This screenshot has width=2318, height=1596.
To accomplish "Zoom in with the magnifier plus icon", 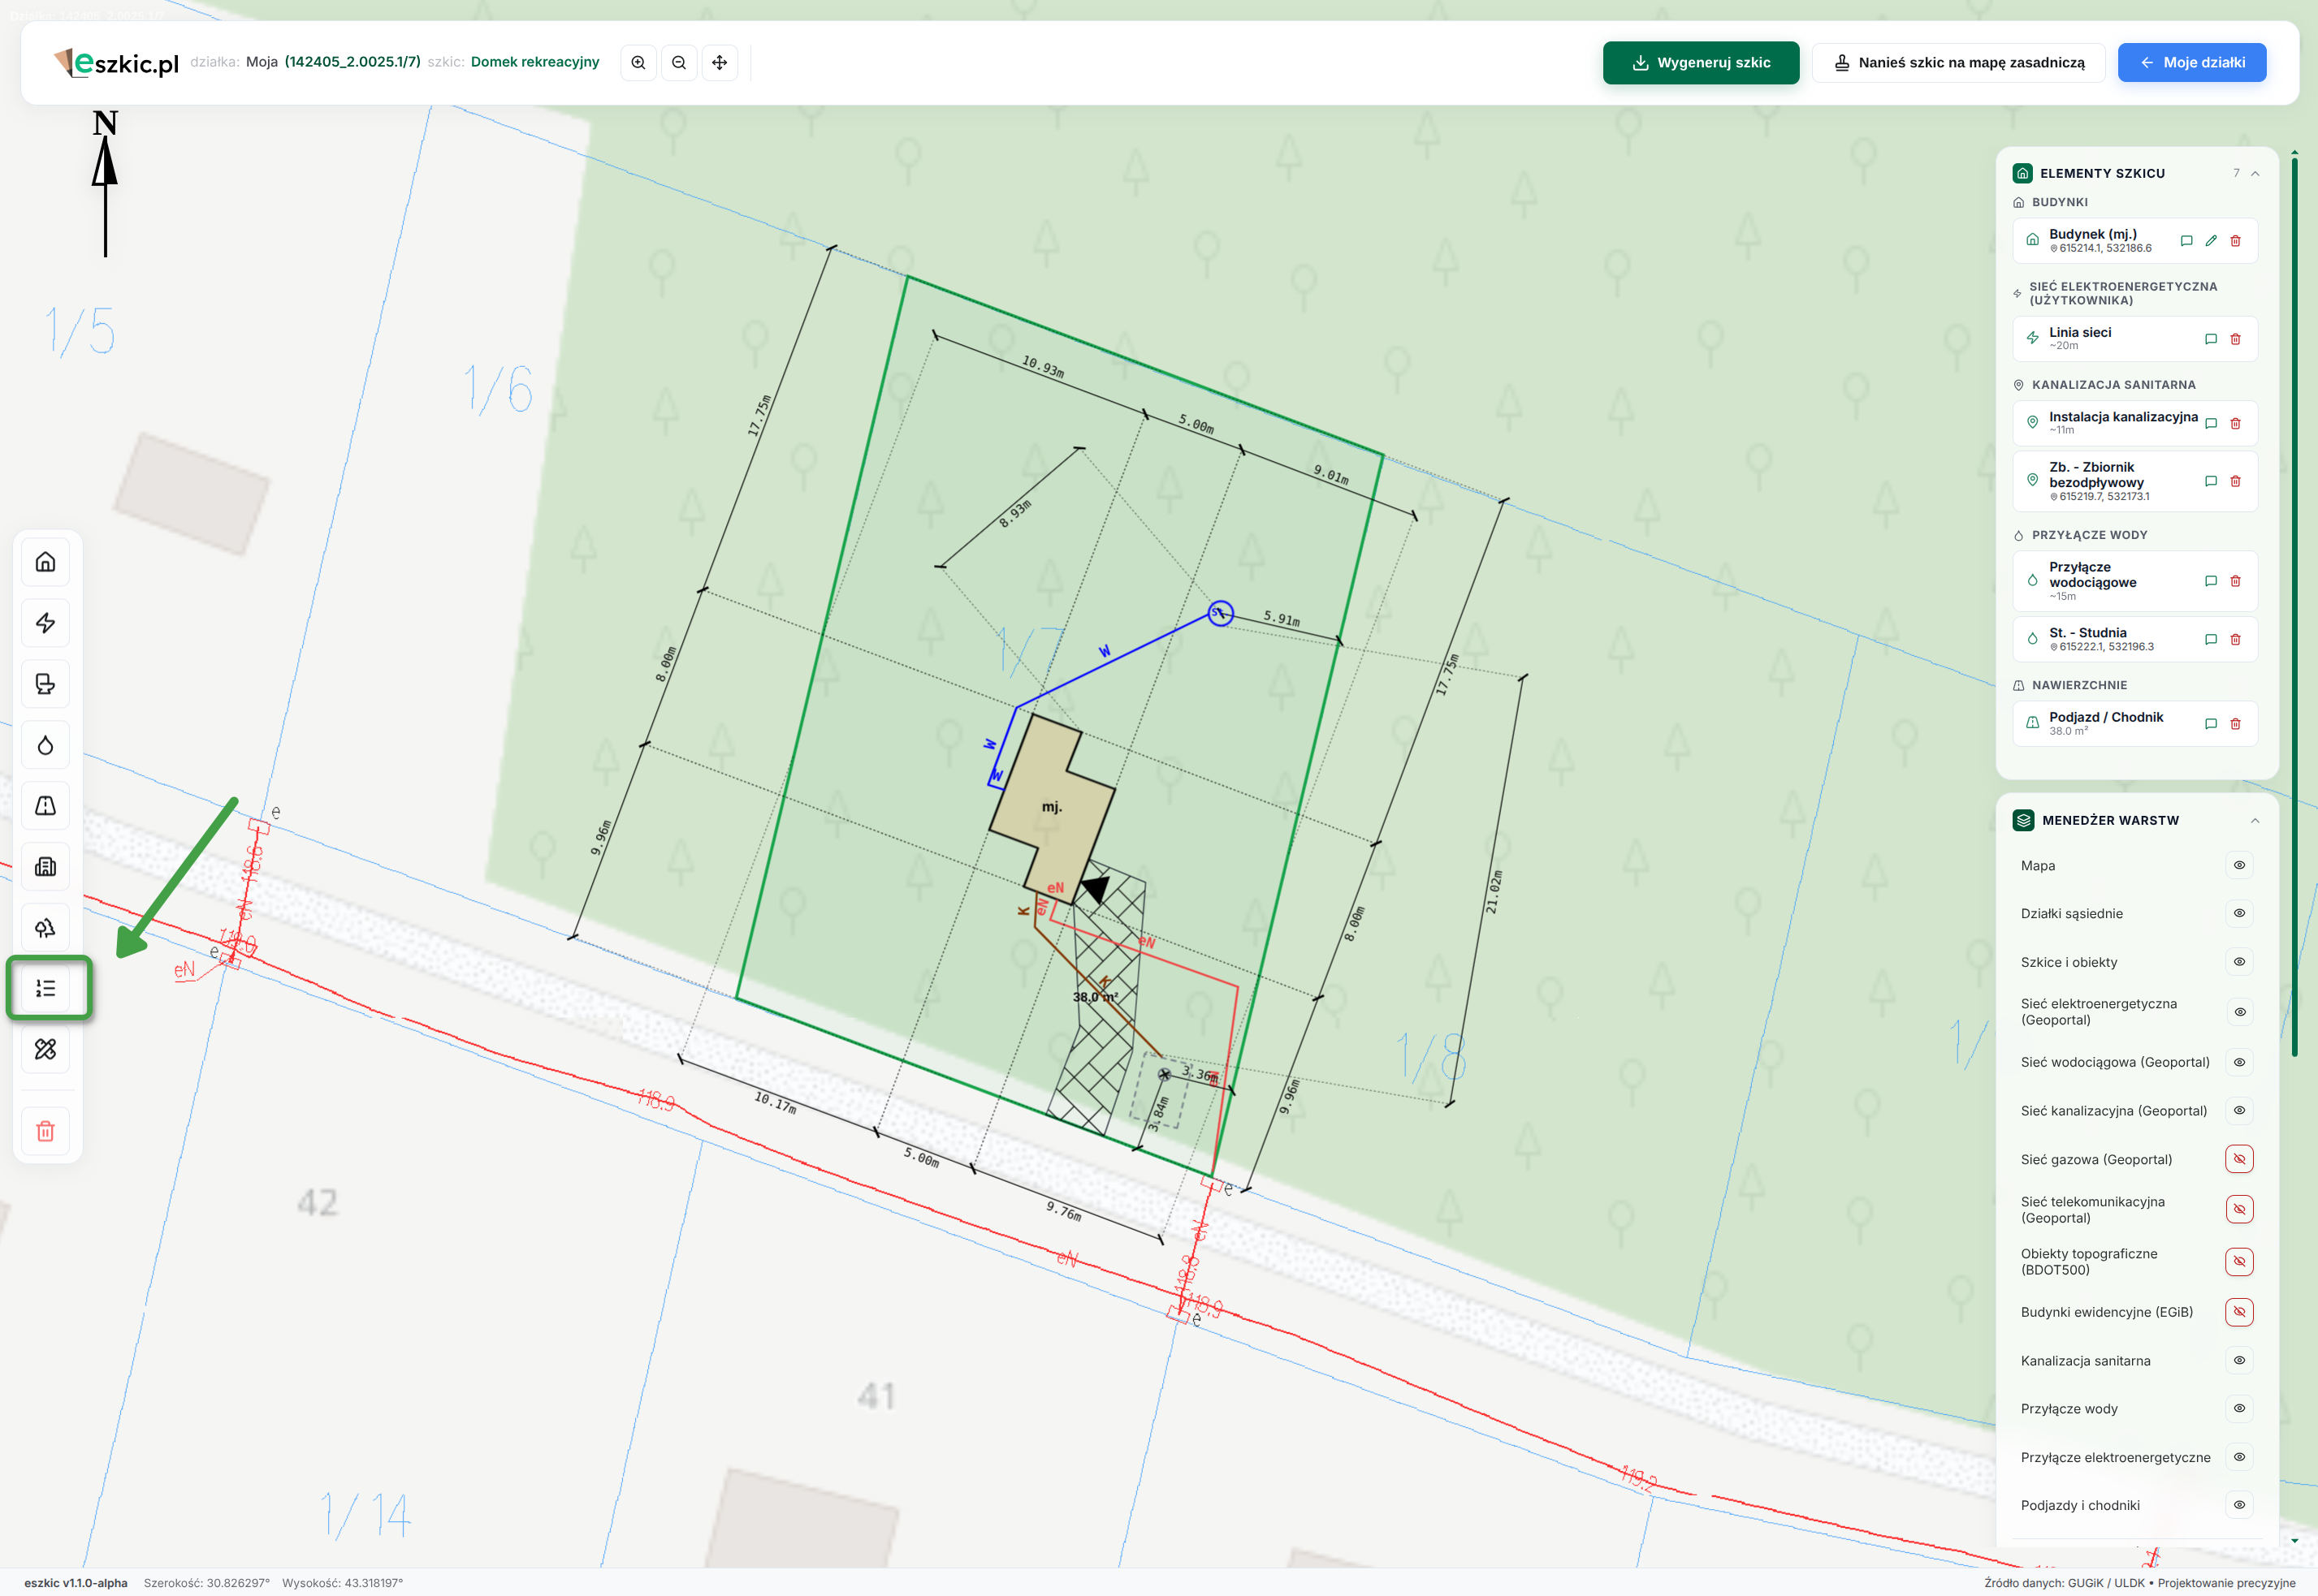I will point(638,62).
